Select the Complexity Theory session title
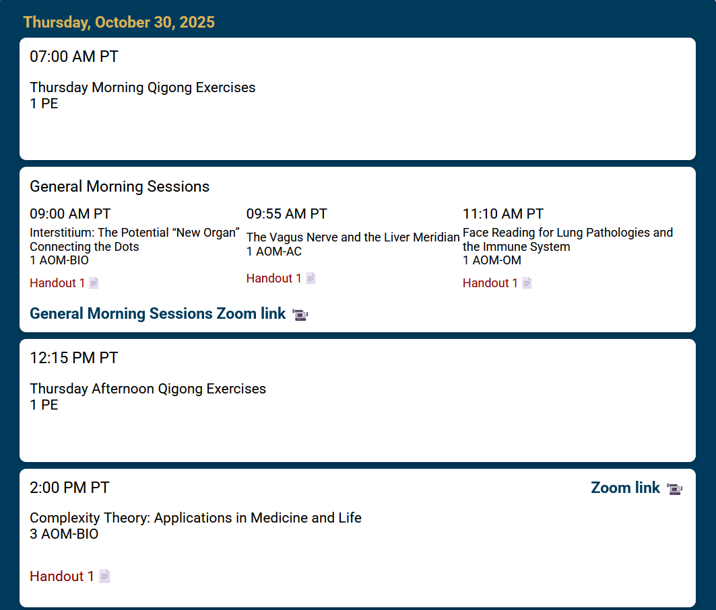Image resolution: width=716 pixels, height=610 pixels. point(195,518)
